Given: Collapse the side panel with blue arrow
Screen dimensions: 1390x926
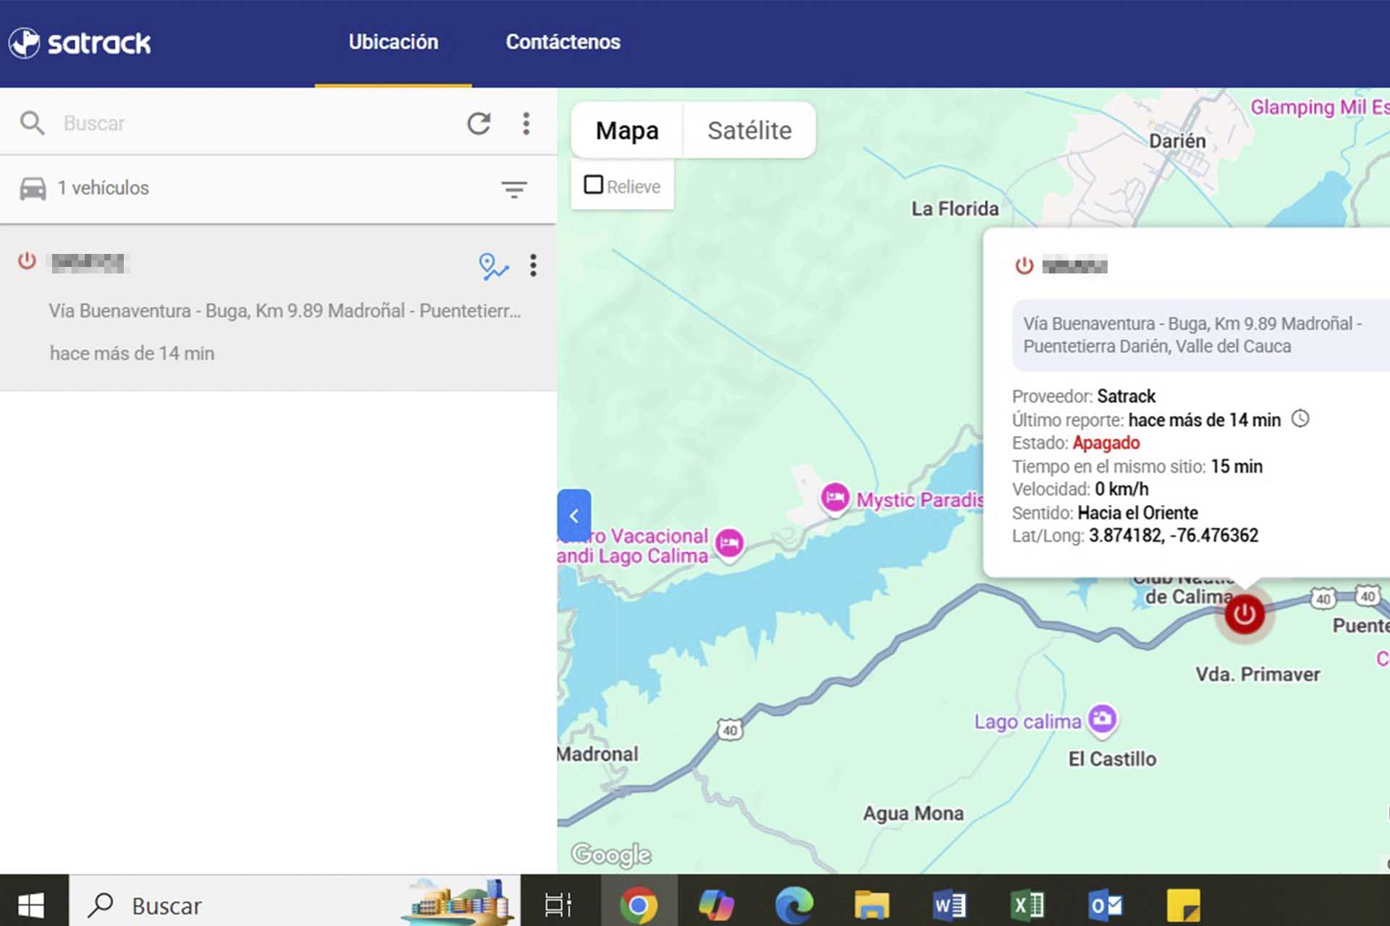Looking at the screenshot, I should click(x=574, y=516).
